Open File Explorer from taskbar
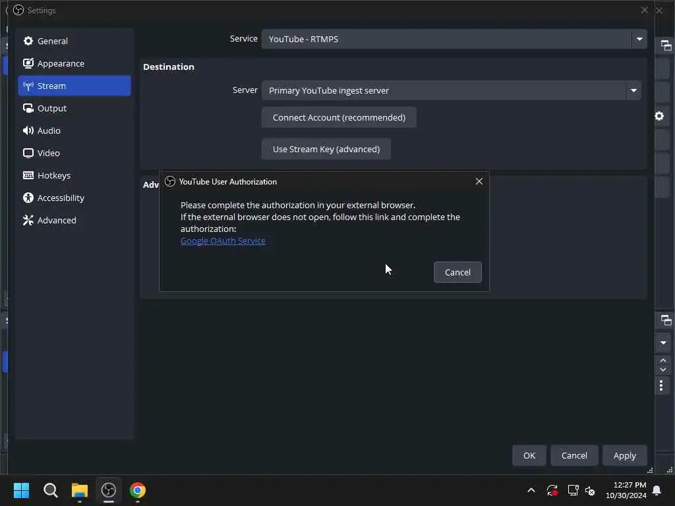This screenshot has width=675, height=506. click(x=80, y=490)
